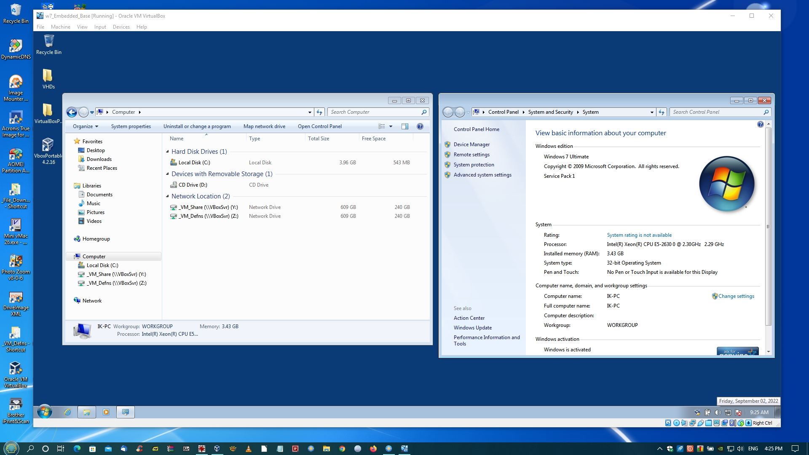Screen dimensions: 809x455
Task: Open the guest Start orb button
Action: click(x=45, y=412)
